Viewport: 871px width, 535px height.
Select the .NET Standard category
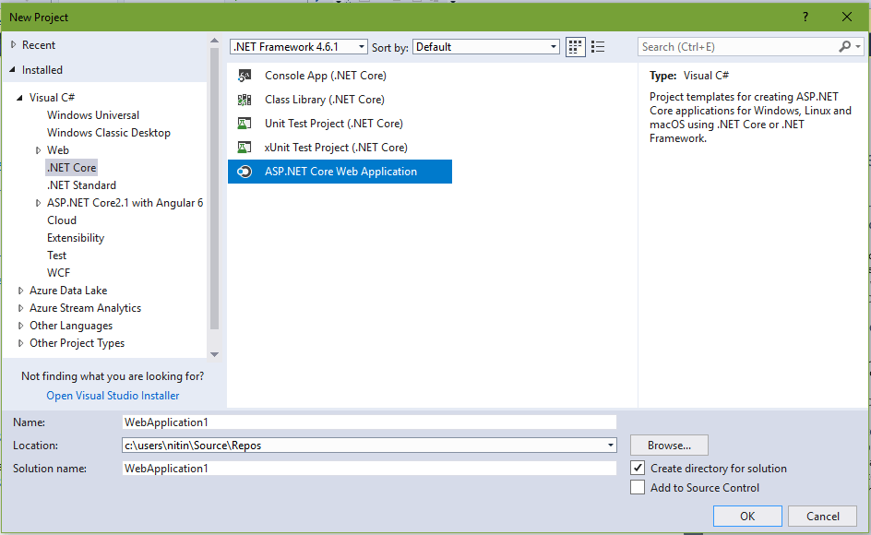click(81, 185)
